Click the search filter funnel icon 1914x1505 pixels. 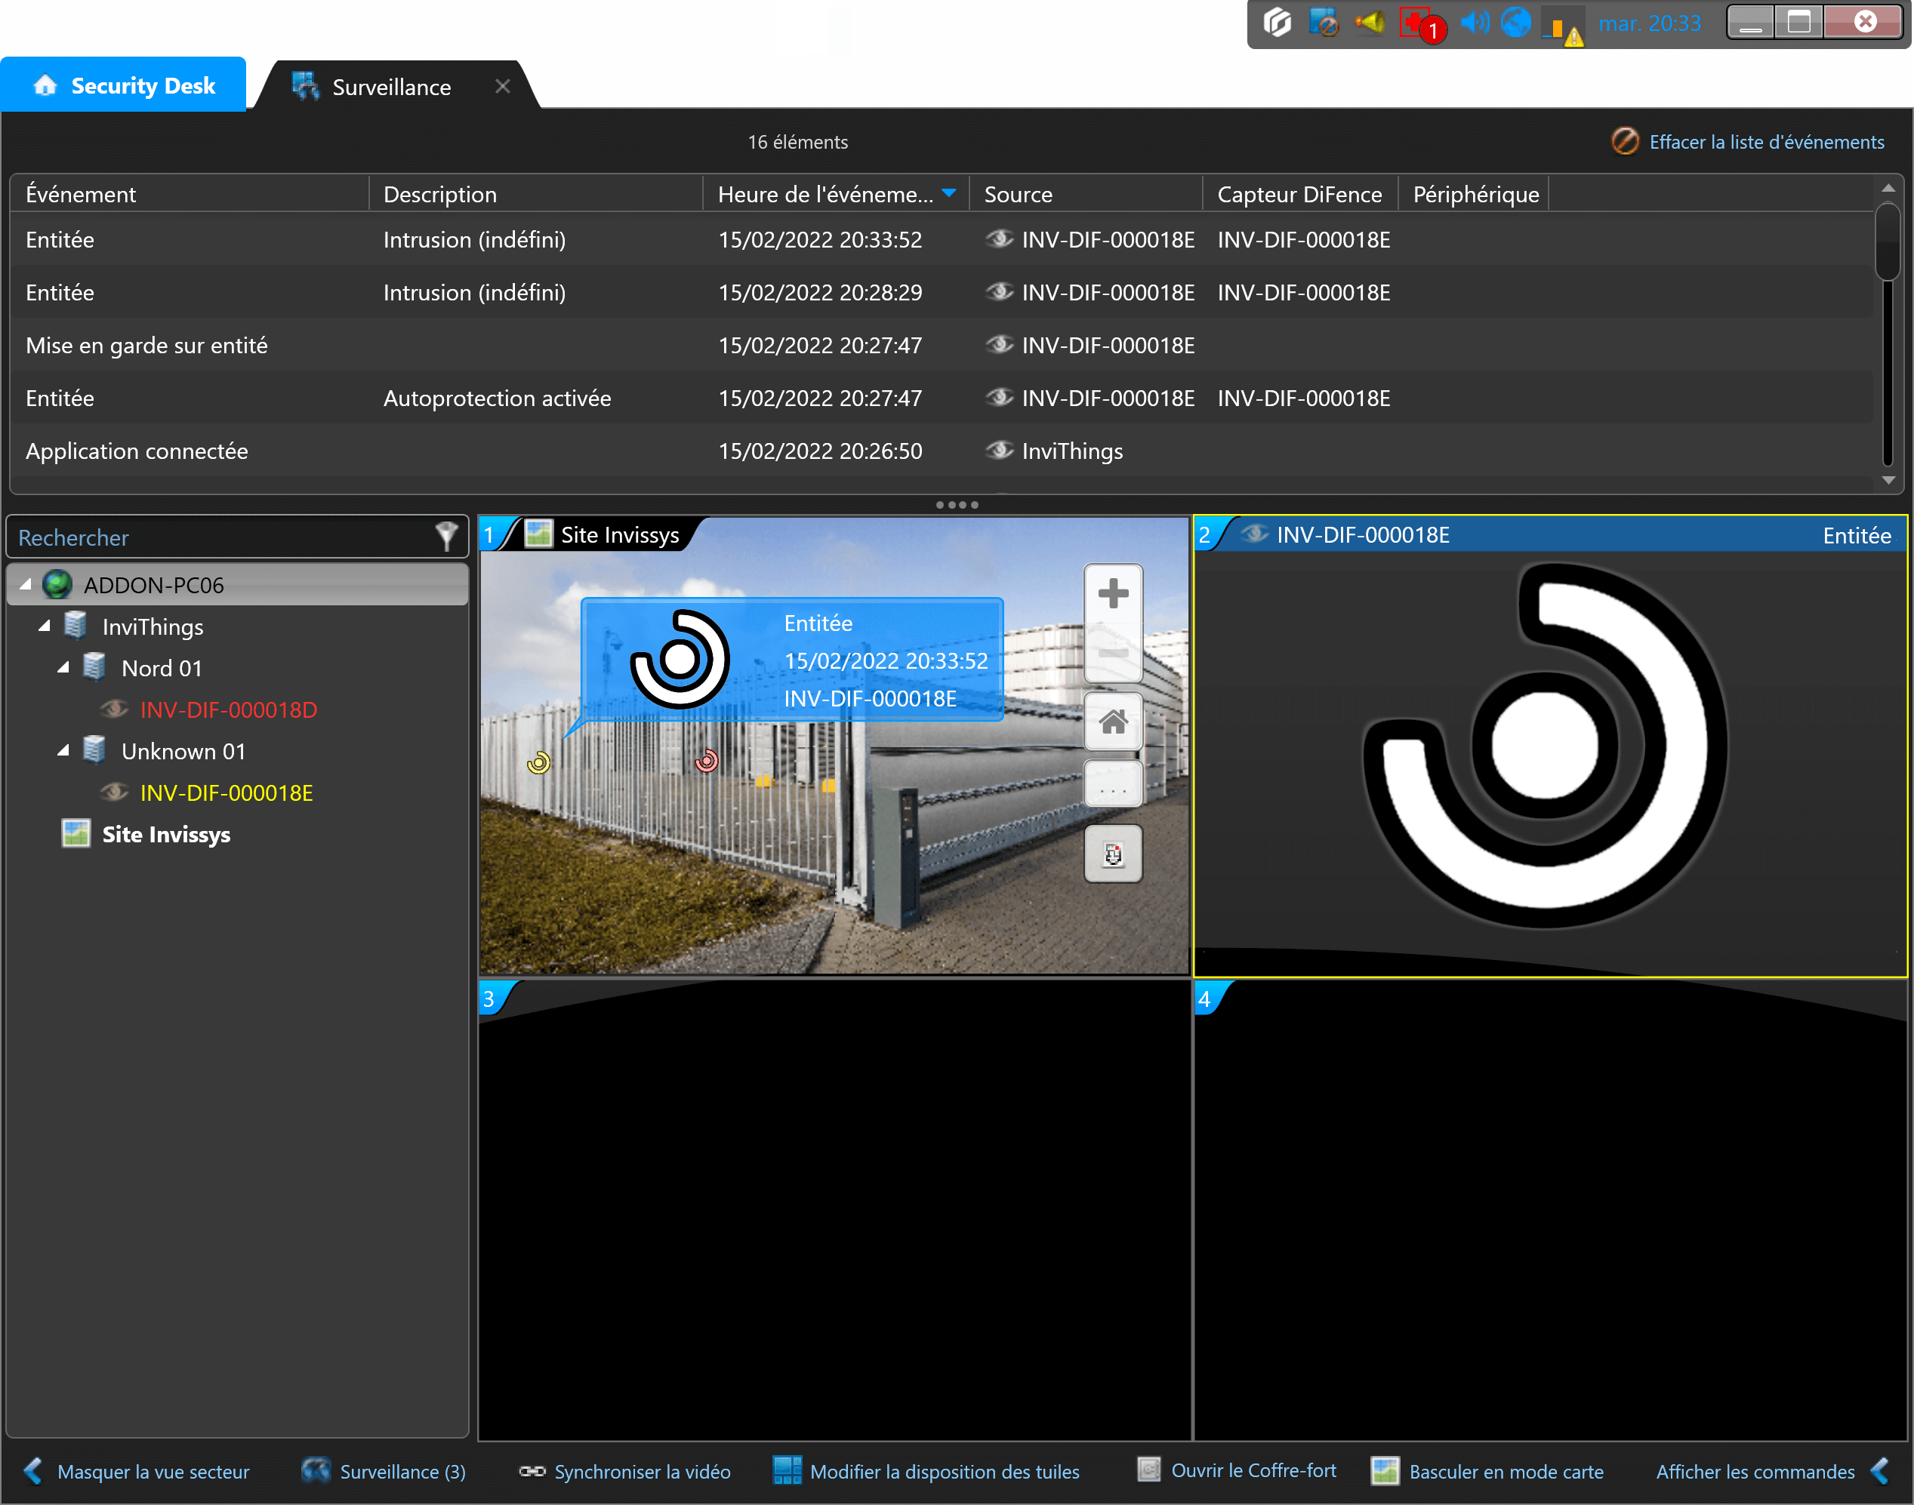point(447,536)
